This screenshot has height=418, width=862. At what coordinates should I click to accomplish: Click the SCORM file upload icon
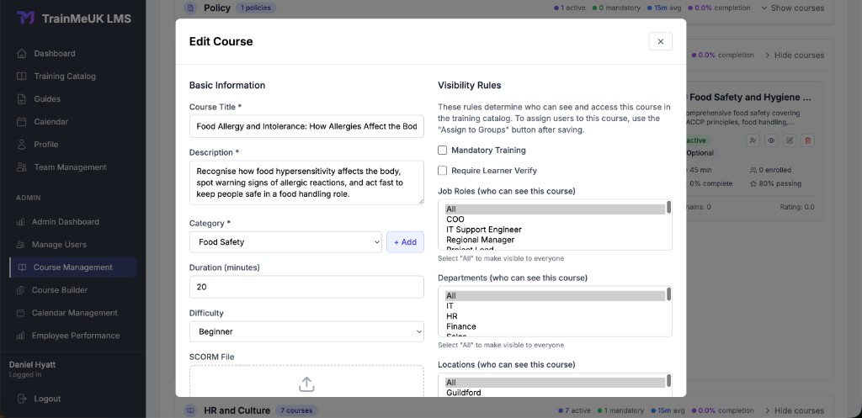306,384
